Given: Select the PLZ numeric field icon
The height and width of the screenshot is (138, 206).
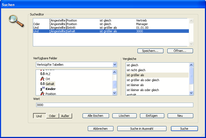Looking at the screenshot, I should coord(42,74).
